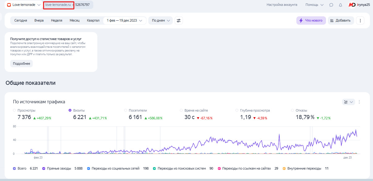Click the Love-lemonade counter logo icon
The width and height of the screenshot is (373, 181).
[x=9, y=5]
